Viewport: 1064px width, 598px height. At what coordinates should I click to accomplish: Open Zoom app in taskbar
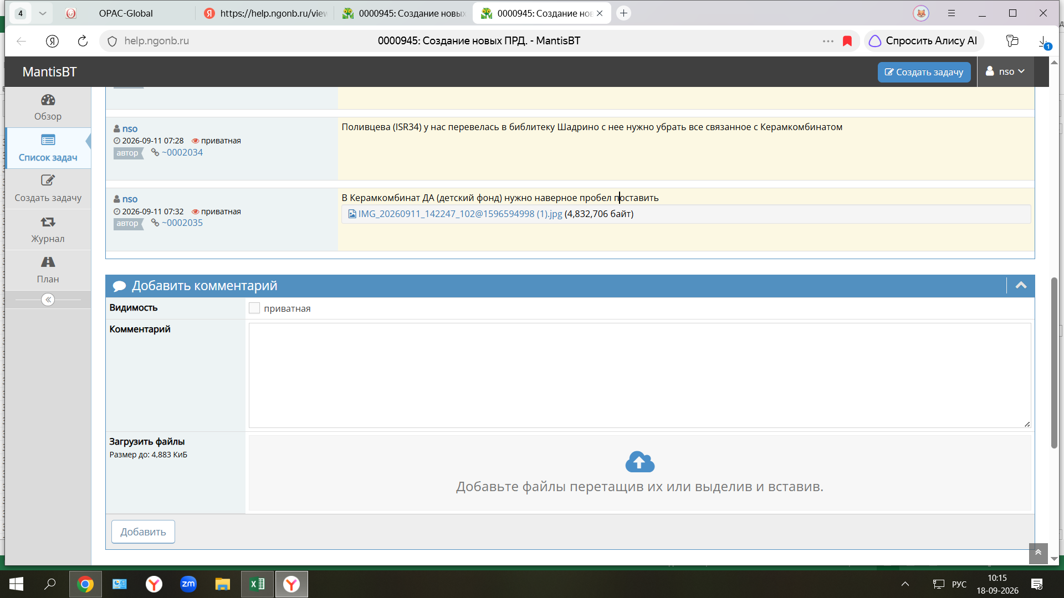click(x=188, y=584)
